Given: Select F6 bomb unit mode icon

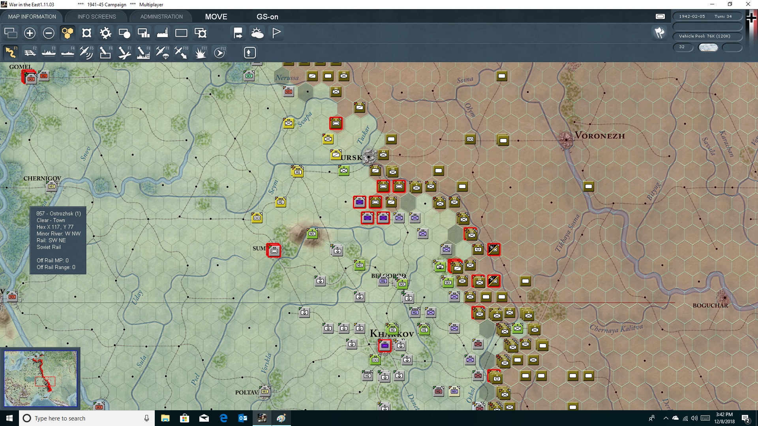Looking at the screenshot, I should (x=105, y=52).
